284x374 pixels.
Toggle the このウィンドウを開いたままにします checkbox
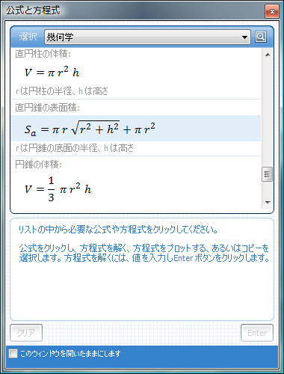pyautogui.click(x=13, y=353)
